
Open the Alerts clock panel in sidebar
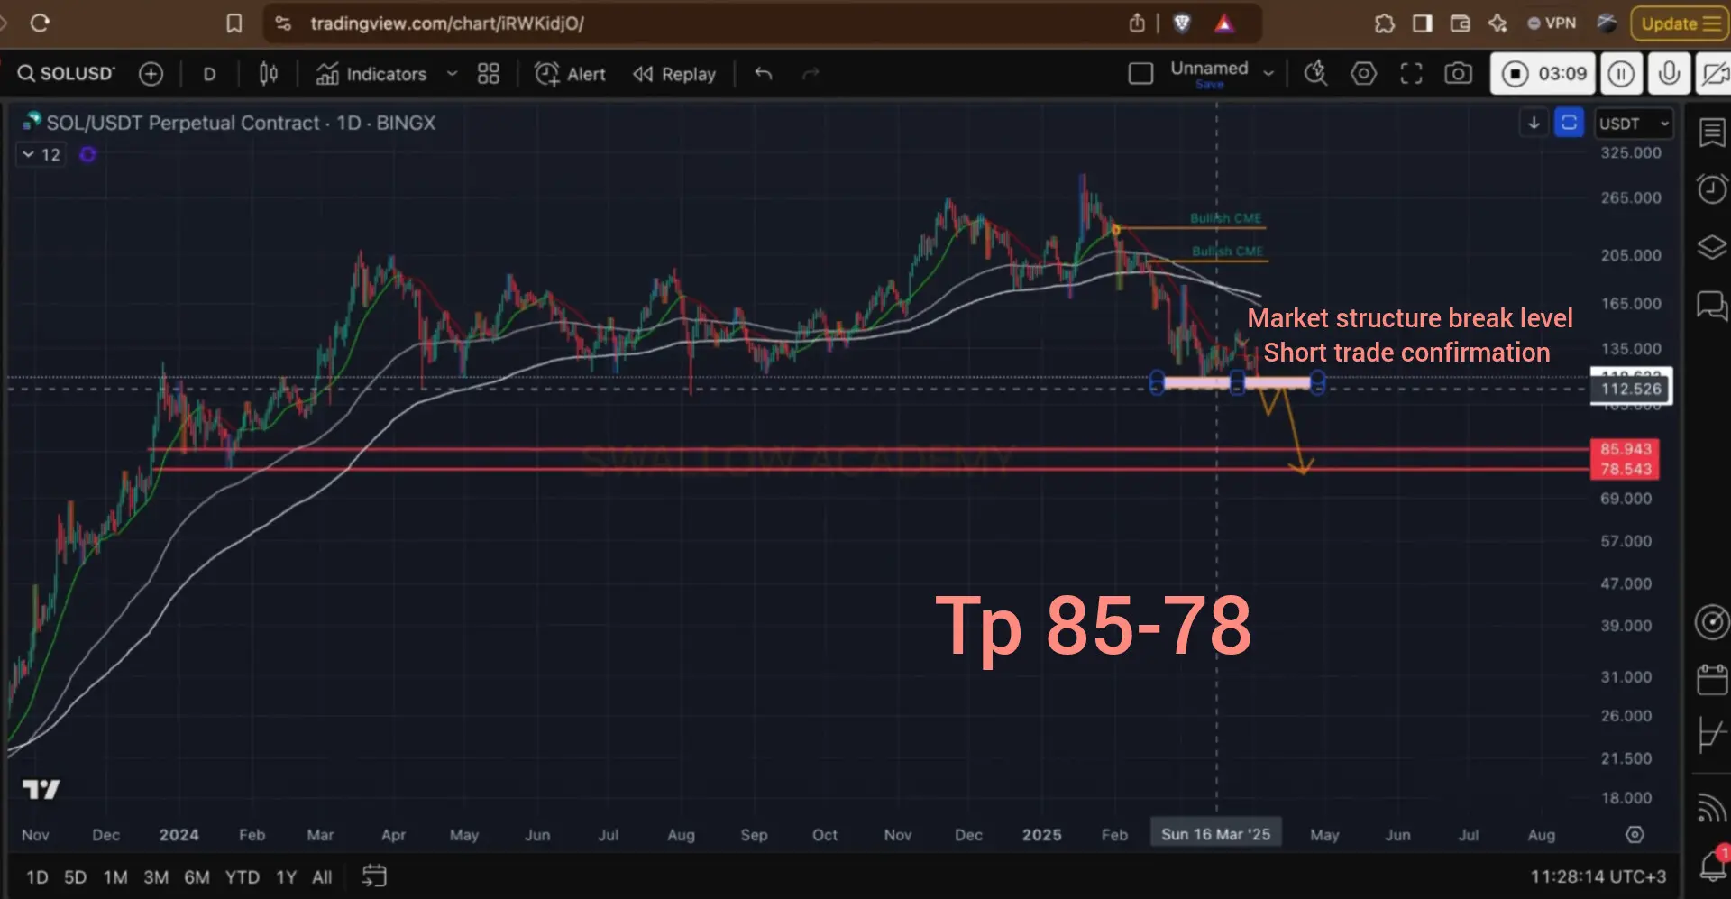click(x=1712, y=188)
